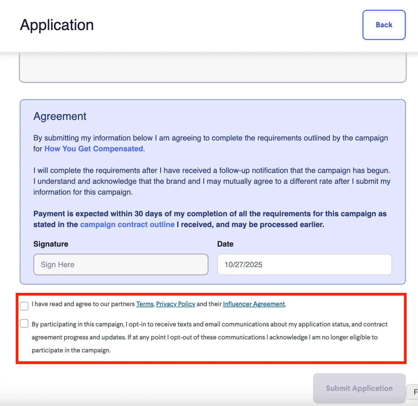This screenshot has width=418, height=406.
Task: Click the partially visible button at bottom right
Action: (x=416, y=392)
